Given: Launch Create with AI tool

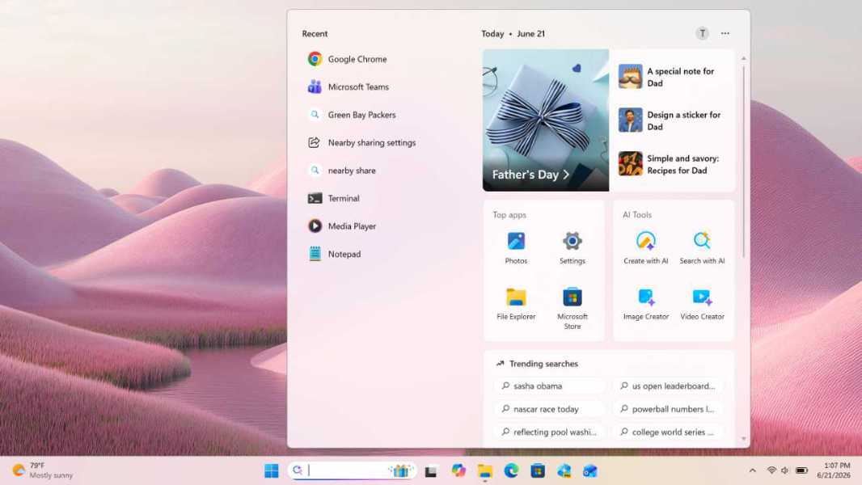Looking at the screenshot, I should point(646,247).
